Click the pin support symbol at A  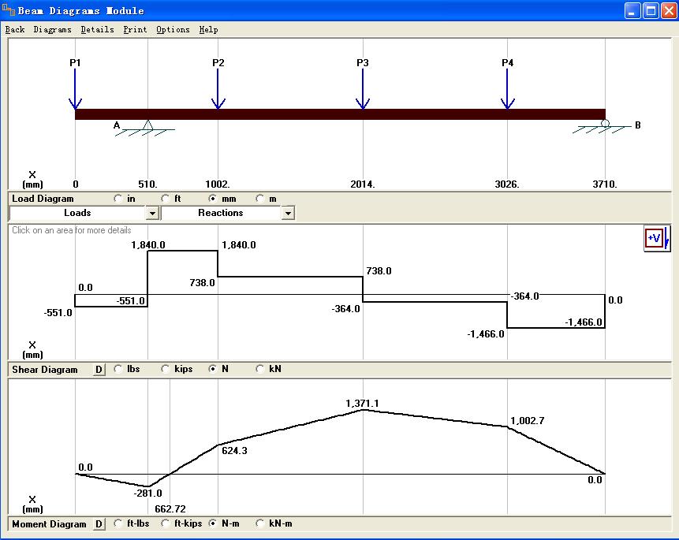(147, 125)
